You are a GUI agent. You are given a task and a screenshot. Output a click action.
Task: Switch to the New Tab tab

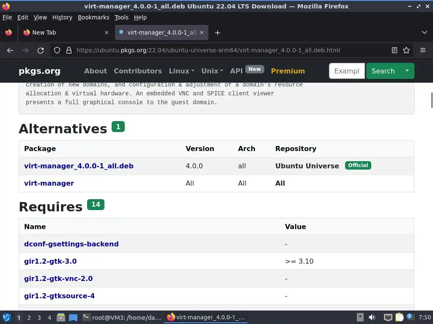coord(66,32)
